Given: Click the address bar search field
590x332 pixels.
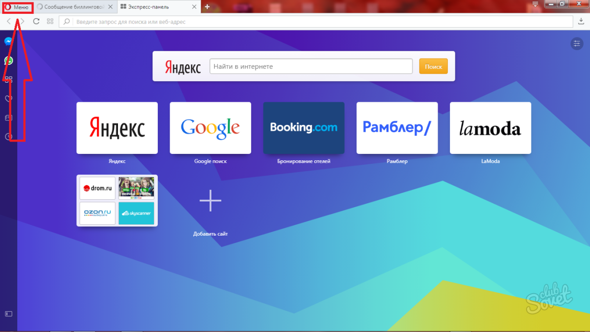Looking at the screenshot, I should [x=316, y=22].
